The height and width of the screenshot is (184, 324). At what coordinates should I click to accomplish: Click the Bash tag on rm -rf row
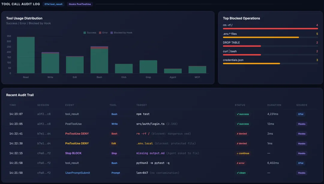coord(114,134)
